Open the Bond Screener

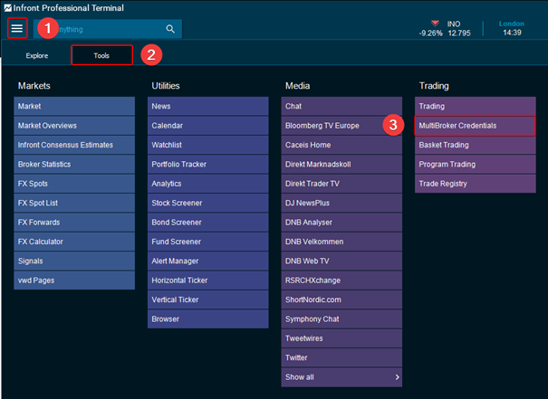(x=208, y=223)
